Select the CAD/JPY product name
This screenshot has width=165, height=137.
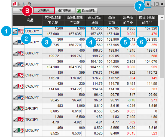pos(32,87)
